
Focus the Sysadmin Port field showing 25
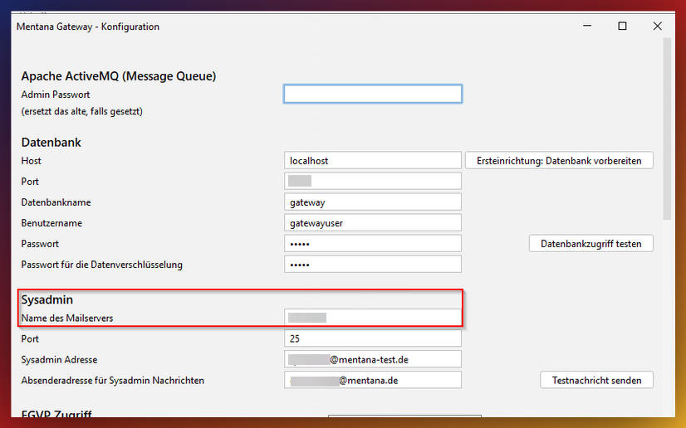373,338
